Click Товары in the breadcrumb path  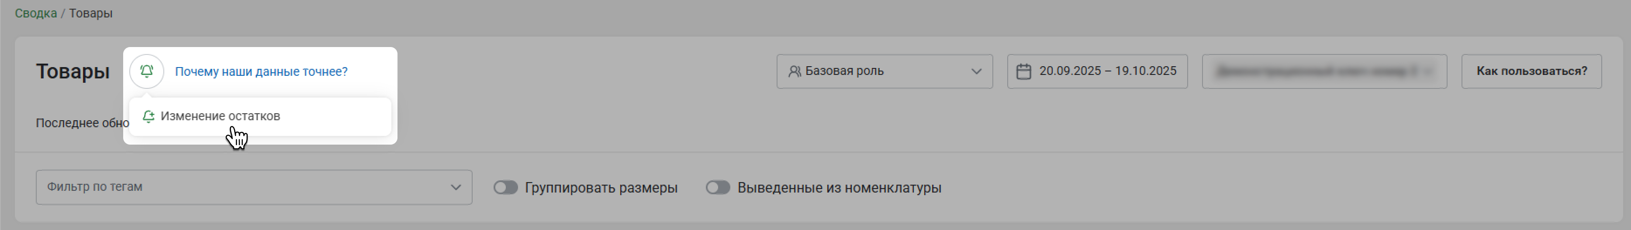click(x=90, y=13)
